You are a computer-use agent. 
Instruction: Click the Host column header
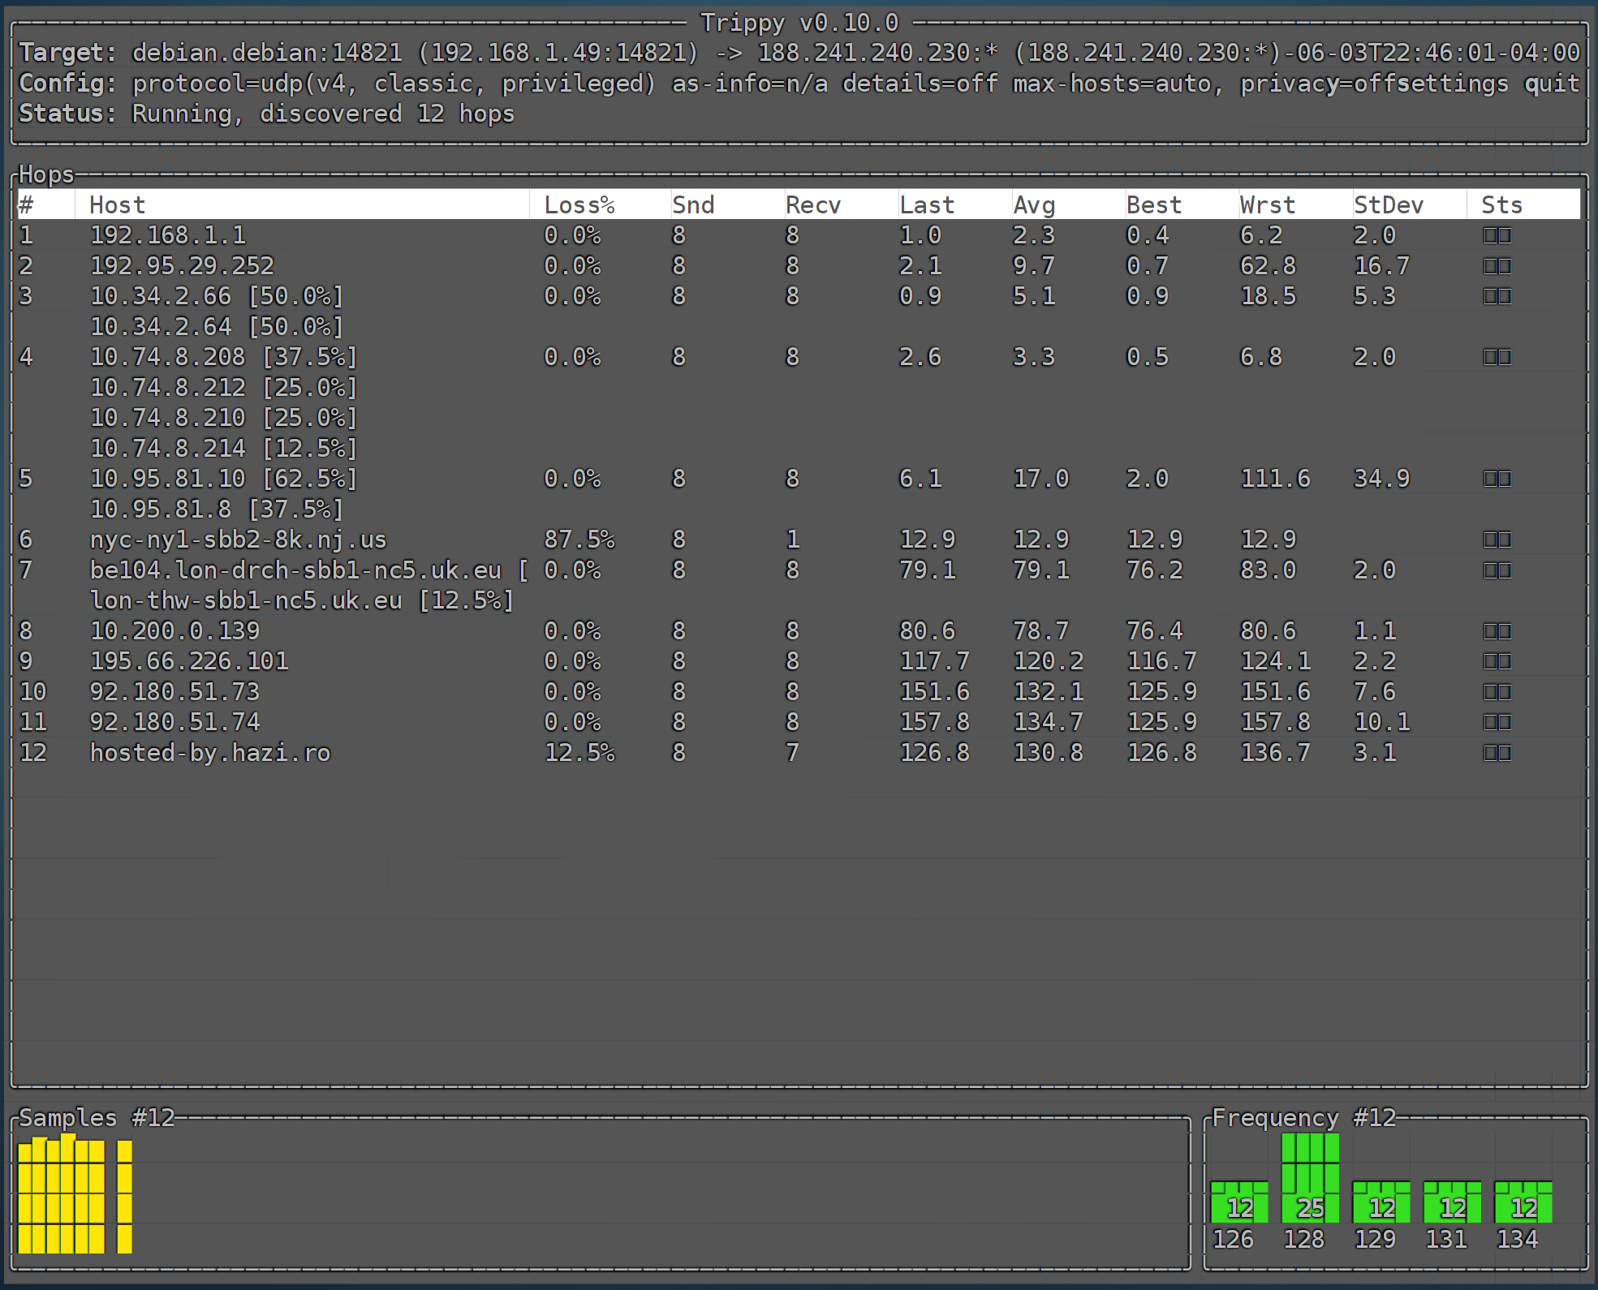click(118, 205)
